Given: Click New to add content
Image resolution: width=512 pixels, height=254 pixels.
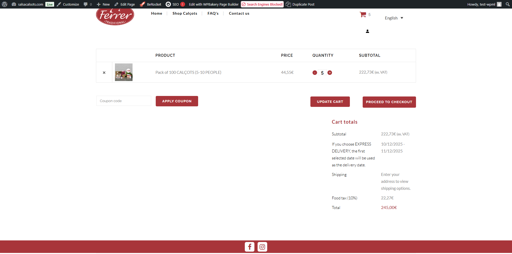Looking at the screenshot, I should click(x=103, y=4).
